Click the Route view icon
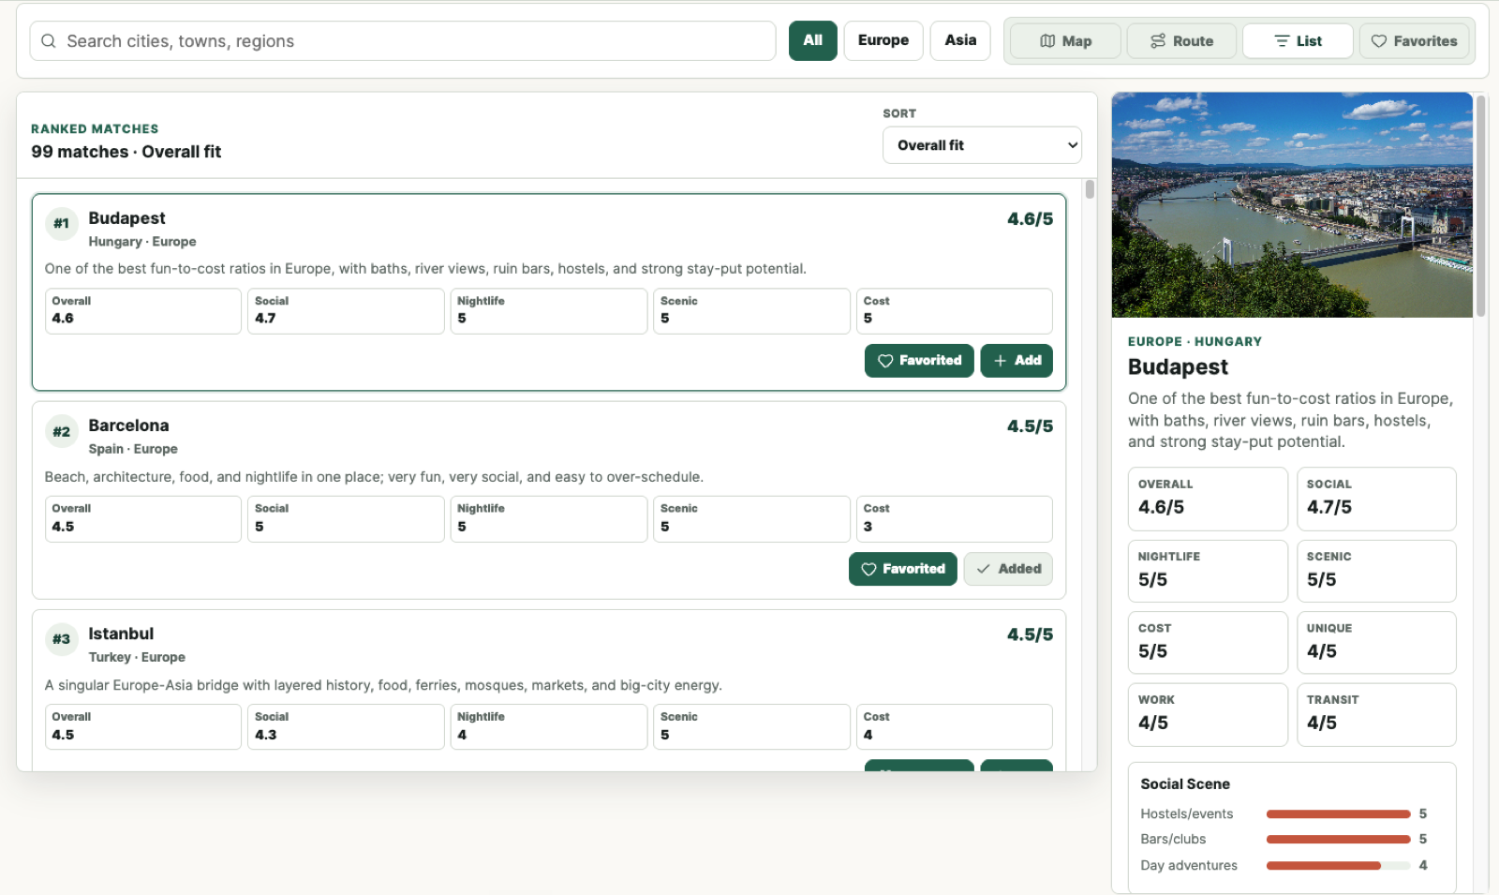The image size is (1499, 895). pos(1158,41)
